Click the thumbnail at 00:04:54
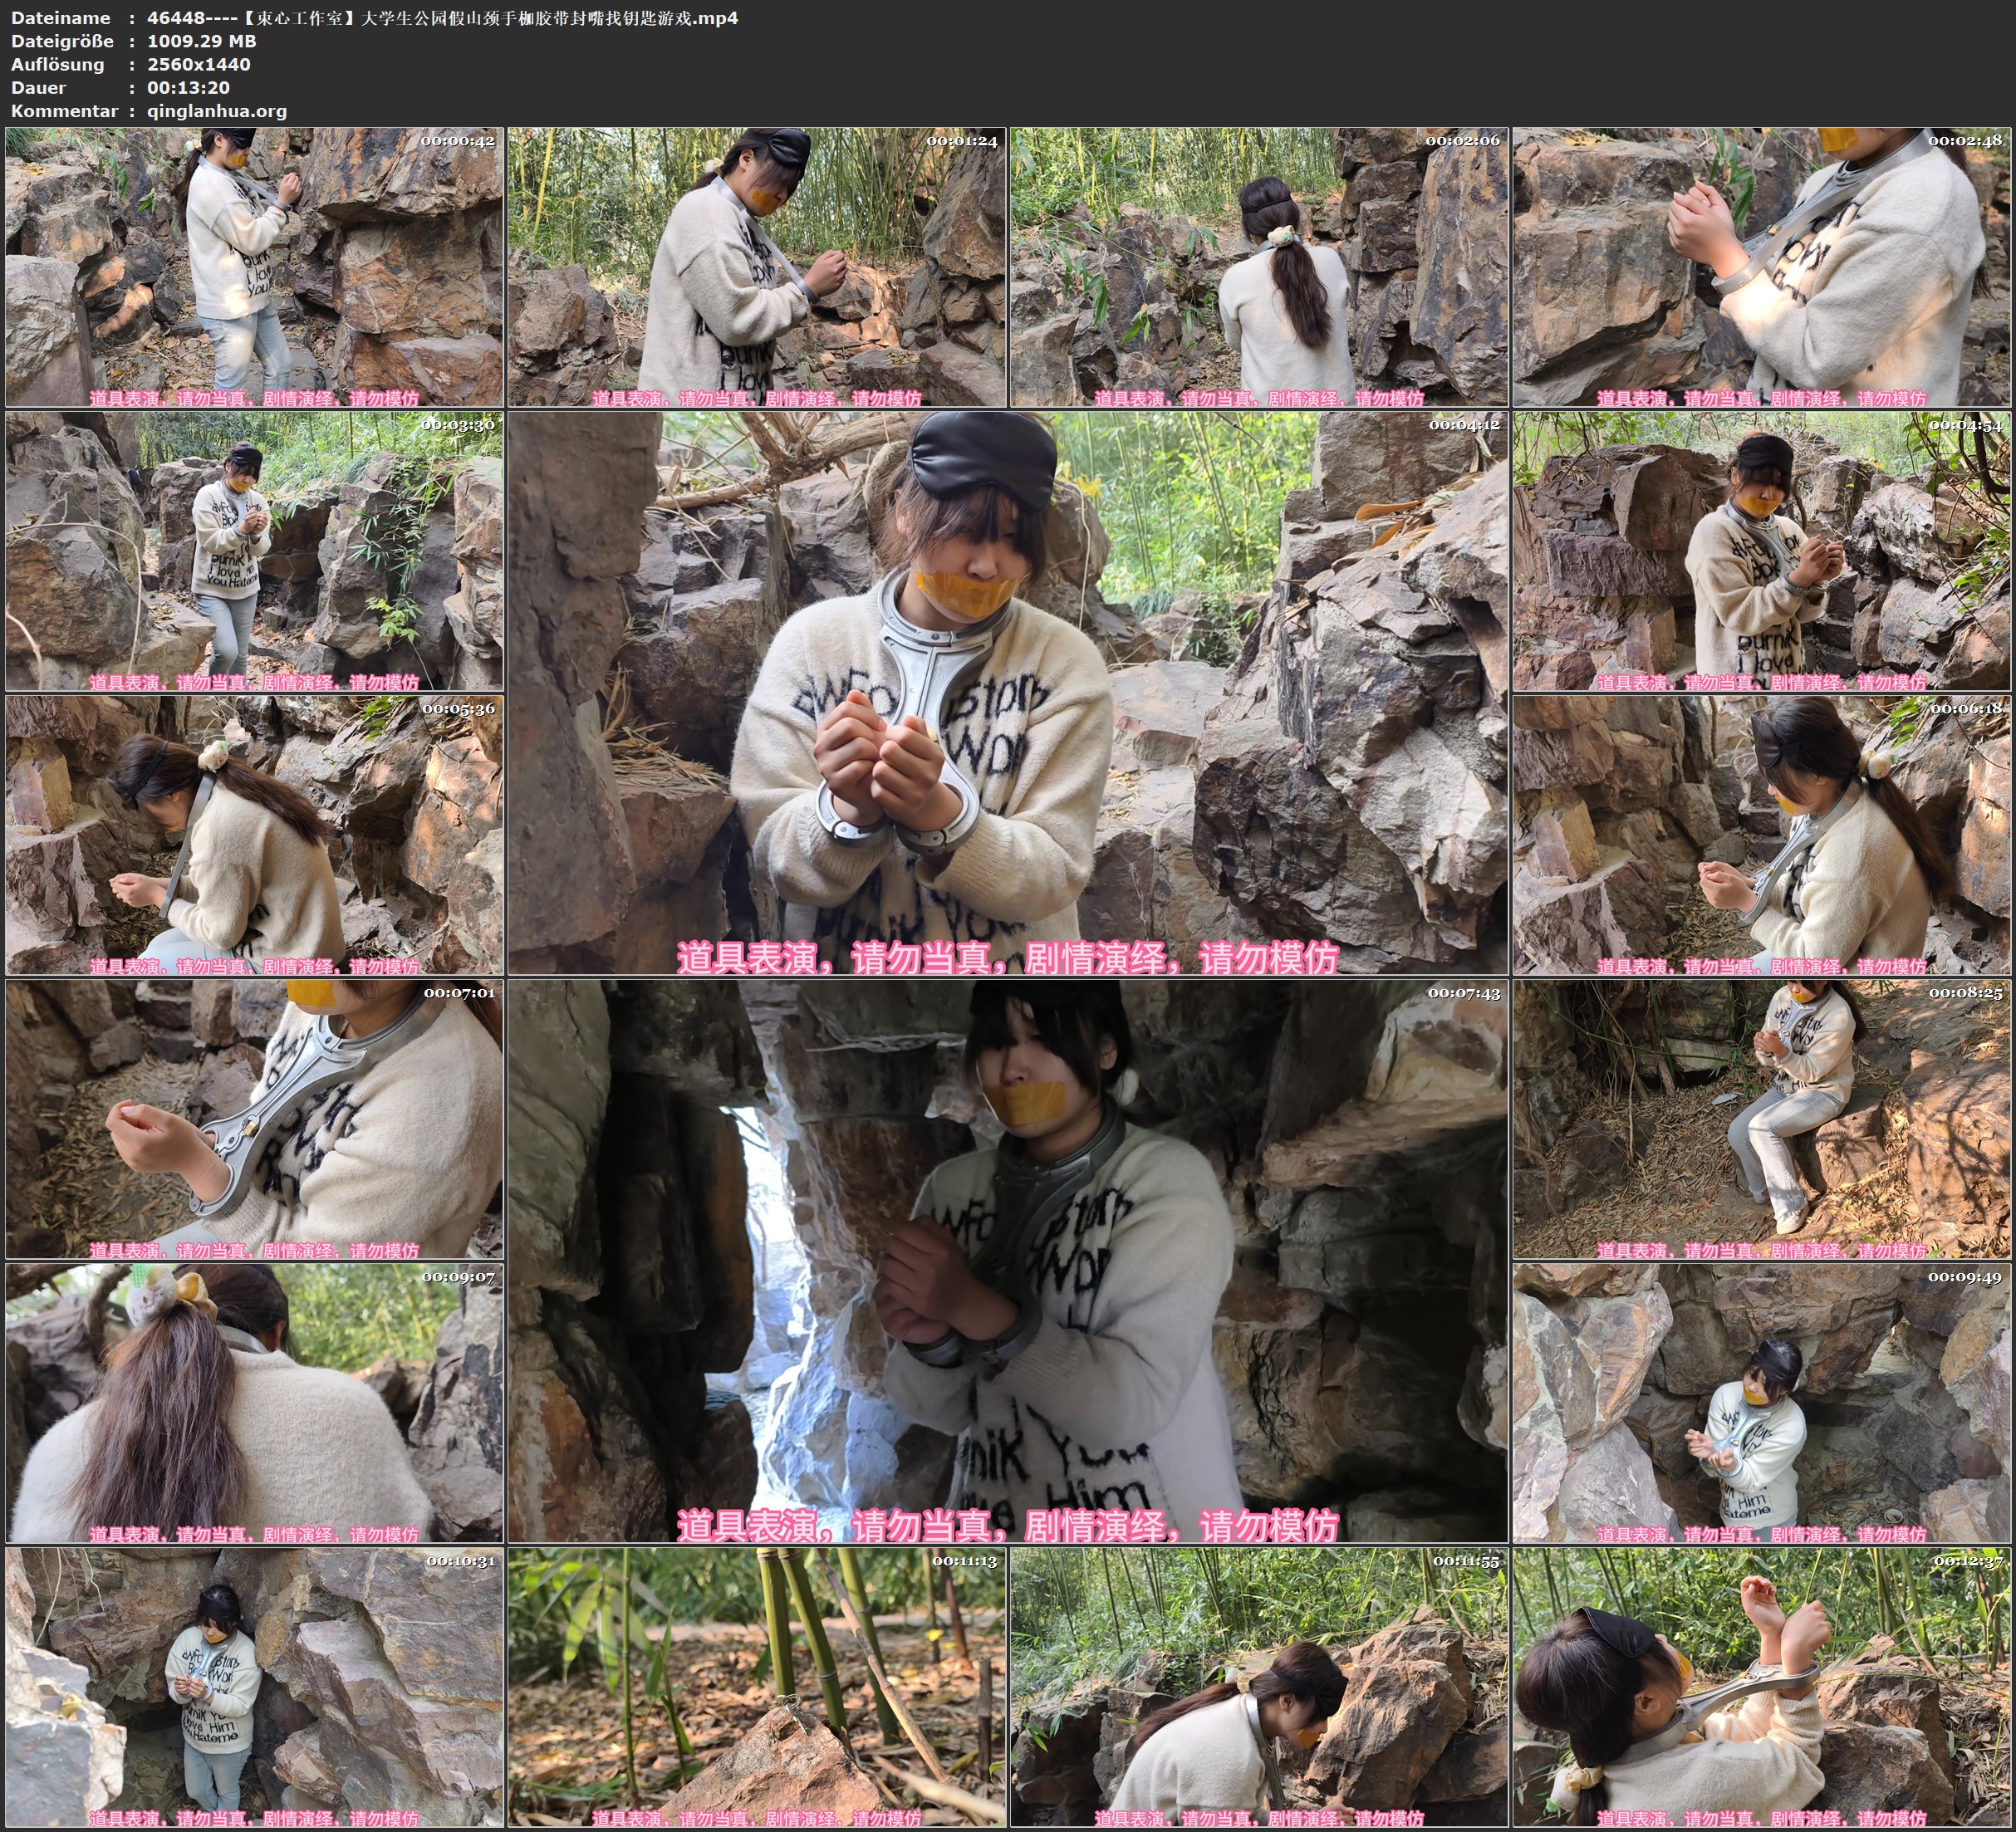Image resolution: width=2016 pixels, height=1832 pixels. click(1761, 551)
